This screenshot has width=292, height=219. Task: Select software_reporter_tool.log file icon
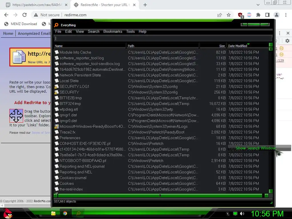[x=57, y=58]
